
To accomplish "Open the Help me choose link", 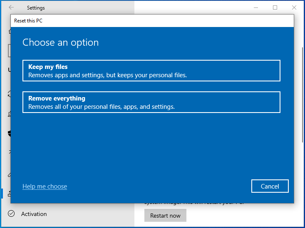I will (x=45, y=186).
